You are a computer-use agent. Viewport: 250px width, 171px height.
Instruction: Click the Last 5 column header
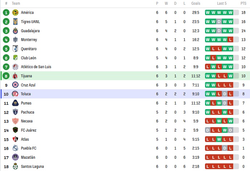(x=222, y=3)
